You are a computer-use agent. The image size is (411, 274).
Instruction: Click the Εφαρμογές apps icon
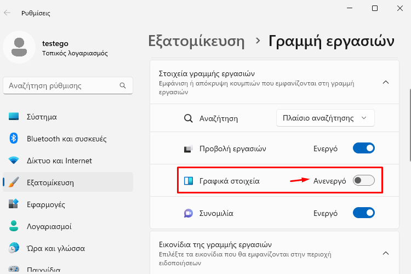(14, 204)
